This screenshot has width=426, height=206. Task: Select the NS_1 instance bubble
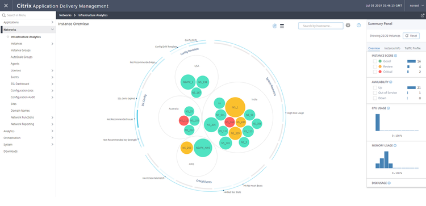[235, 107]
